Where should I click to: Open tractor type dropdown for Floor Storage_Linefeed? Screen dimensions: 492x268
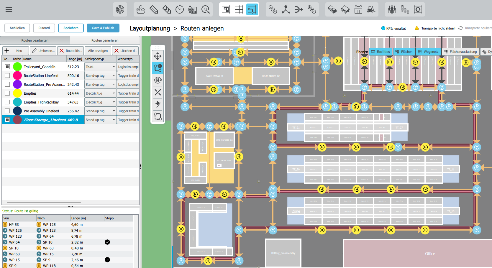click(101, 120)
